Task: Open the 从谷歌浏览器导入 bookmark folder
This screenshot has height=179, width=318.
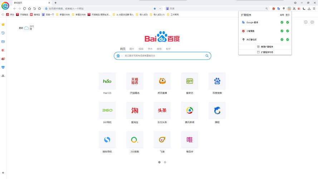Action: click(x=123, y=15)
